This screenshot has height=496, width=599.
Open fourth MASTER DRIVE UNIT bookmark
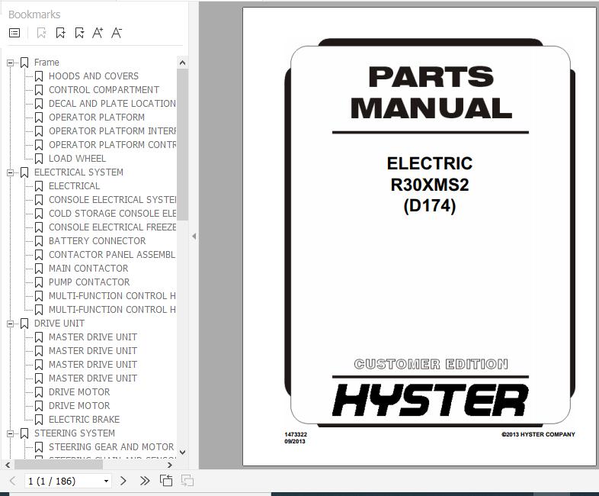pos(93,378)
